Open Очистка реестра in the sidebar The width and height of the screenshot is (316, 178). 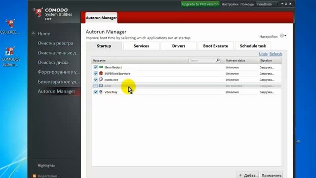(55, 43)
